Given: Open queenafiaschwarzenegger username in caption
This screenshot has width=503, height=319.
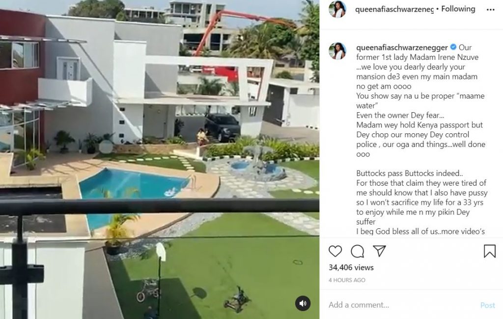Looking at the screenshot, I should pyautogui.click(x=402, y=48).
